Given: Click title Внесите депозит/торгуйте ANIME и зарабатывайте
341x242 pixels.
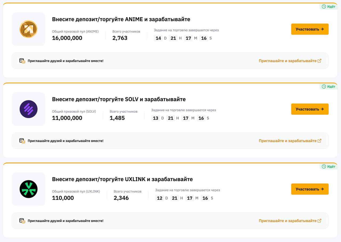Looking at the screenshot, I should coord(121,19).
